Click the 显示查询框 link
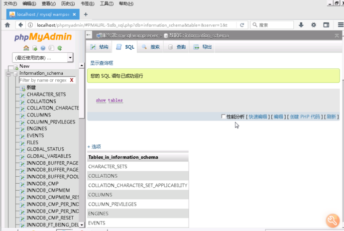Image resolution: width=344 pixels, height=231 pixels. coord(102,63)
